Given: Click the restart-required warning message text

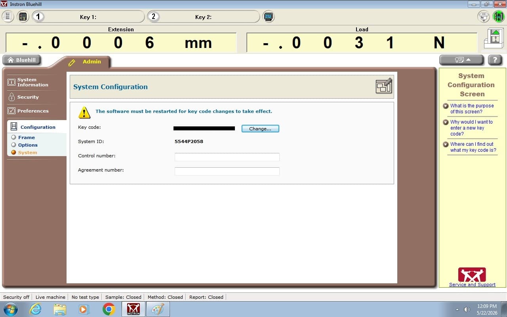Looking at the screenshot, I should (184, 111).
